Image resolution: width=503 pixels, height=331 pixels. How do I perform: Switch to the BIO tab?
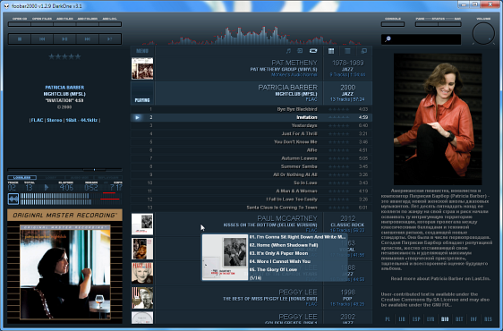point(445,319)
